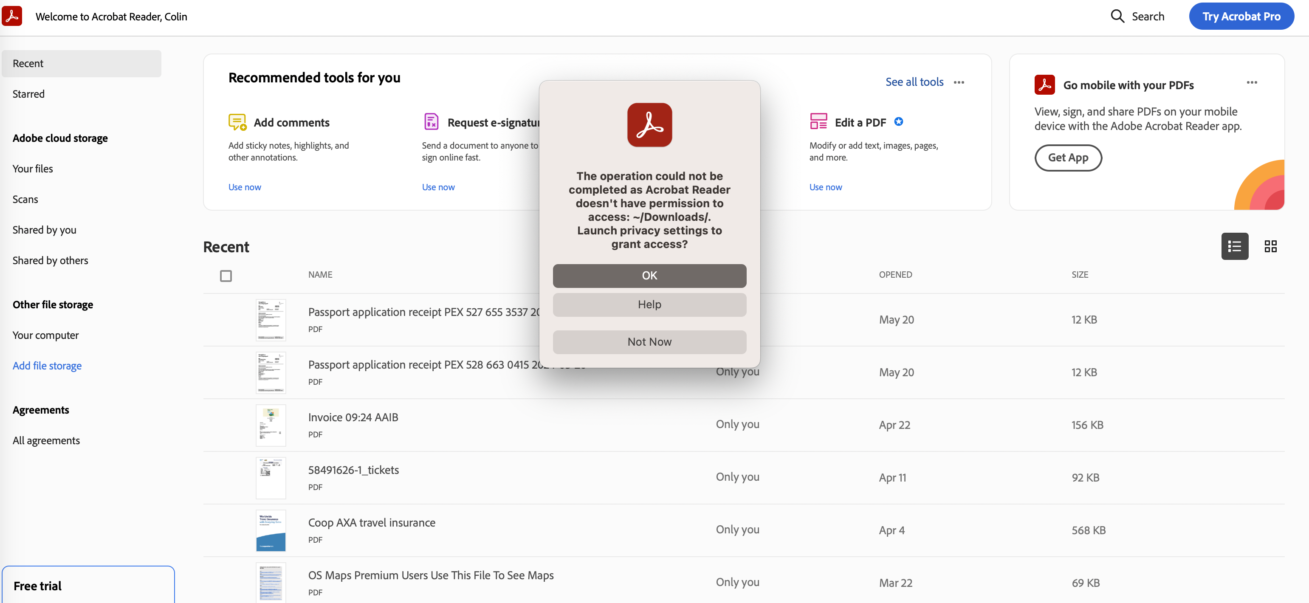The width and height of the screenshot is (1309, 603).
Task: Click the Add comments tool icon
Action: pos(237,122)
